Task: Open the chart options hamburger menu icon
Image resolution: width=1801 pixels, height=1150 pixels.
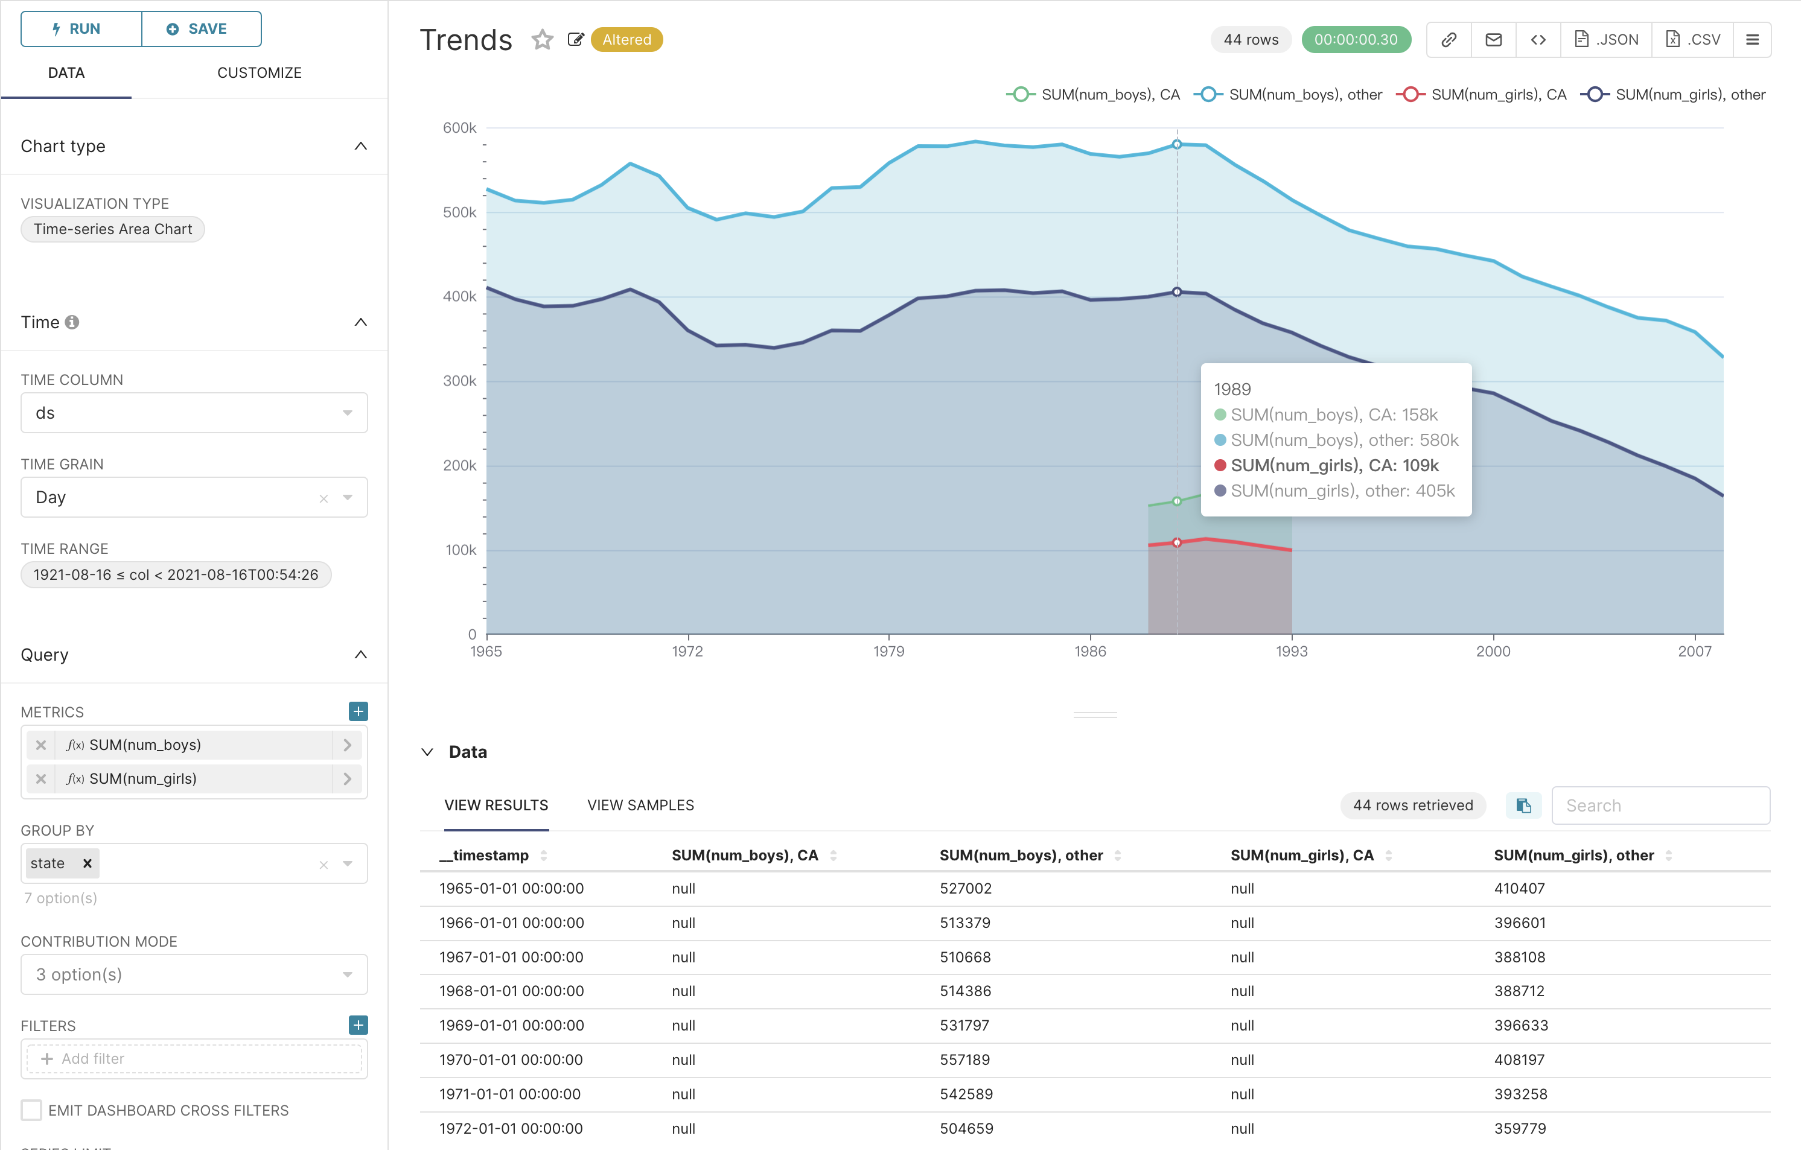Action: 1753,39
